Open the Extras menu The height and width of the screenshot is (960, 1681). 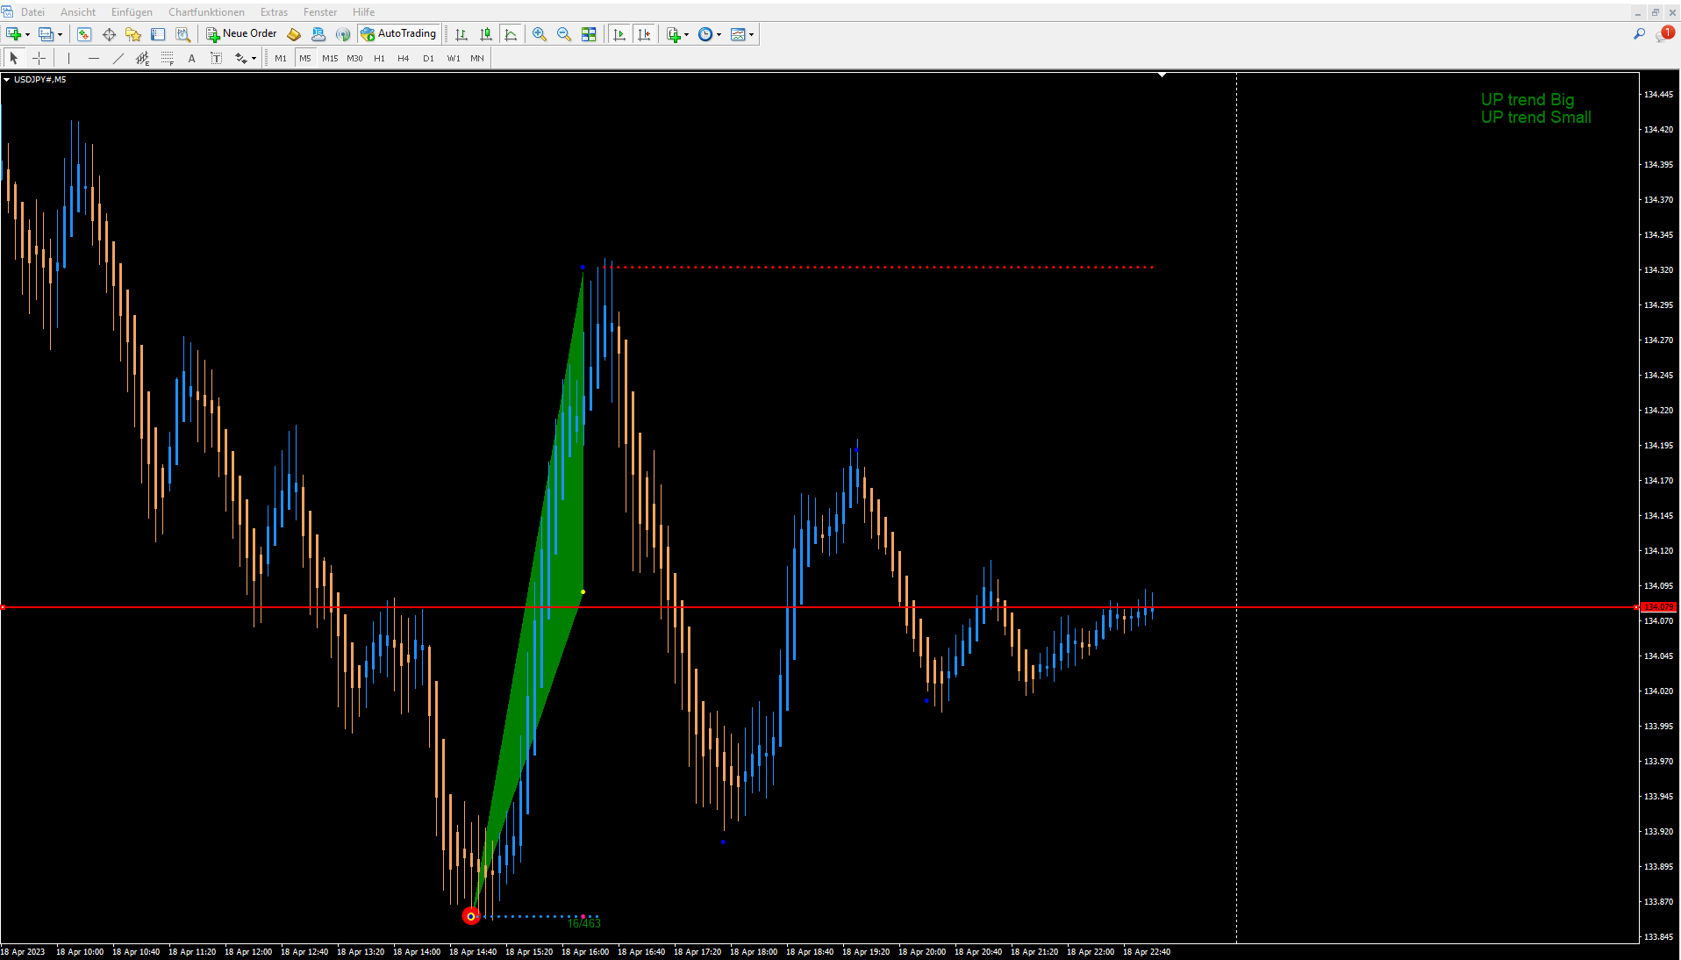click(274, 11)
